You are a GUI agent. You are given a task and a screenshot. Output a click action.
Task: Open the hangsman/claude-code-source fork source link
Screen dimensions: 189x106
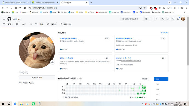click(131, 41)
